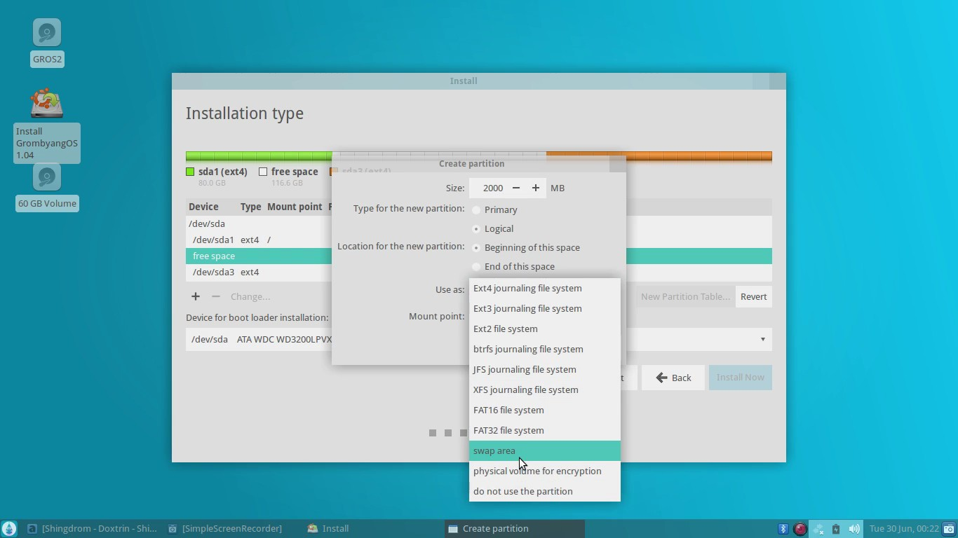Click the Revert button
958x538 pixels.
click(x=754, y=297)
